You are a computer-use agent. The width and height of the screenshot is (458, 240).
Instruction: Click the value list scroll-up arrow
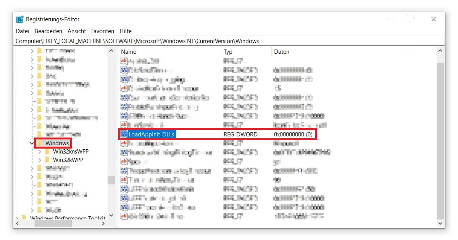440,51
